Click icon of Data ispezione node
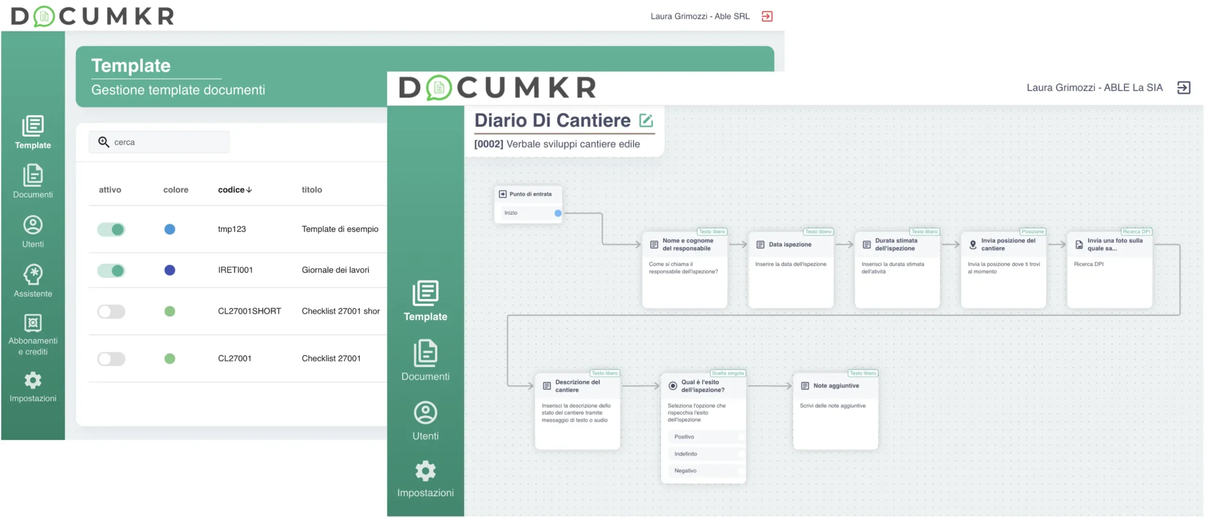Screen dimensions: 1205x518 coord(760,245)
